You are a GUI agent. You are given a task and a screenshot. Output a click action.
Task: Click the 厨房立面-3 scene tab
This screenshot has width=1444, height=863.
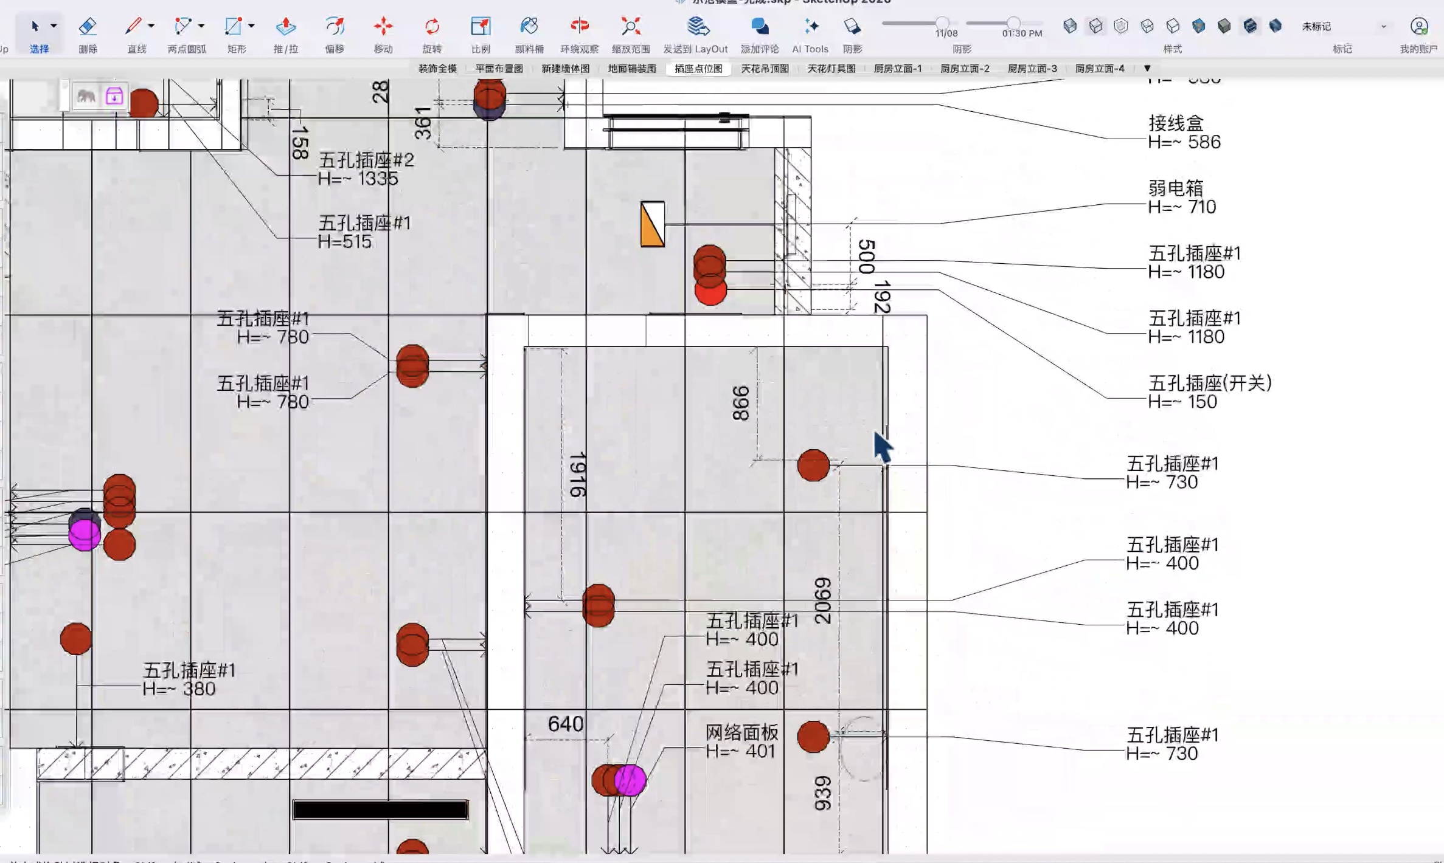point(1032,69)
